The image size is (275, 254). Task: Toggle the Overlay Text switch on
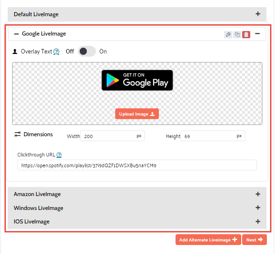pos(87,51)
